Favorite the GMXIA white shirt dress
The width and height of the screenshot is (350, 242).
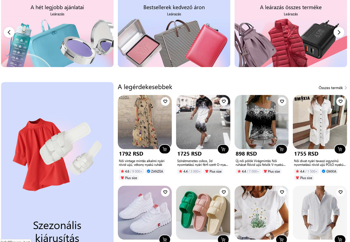(x=340, y=101)
